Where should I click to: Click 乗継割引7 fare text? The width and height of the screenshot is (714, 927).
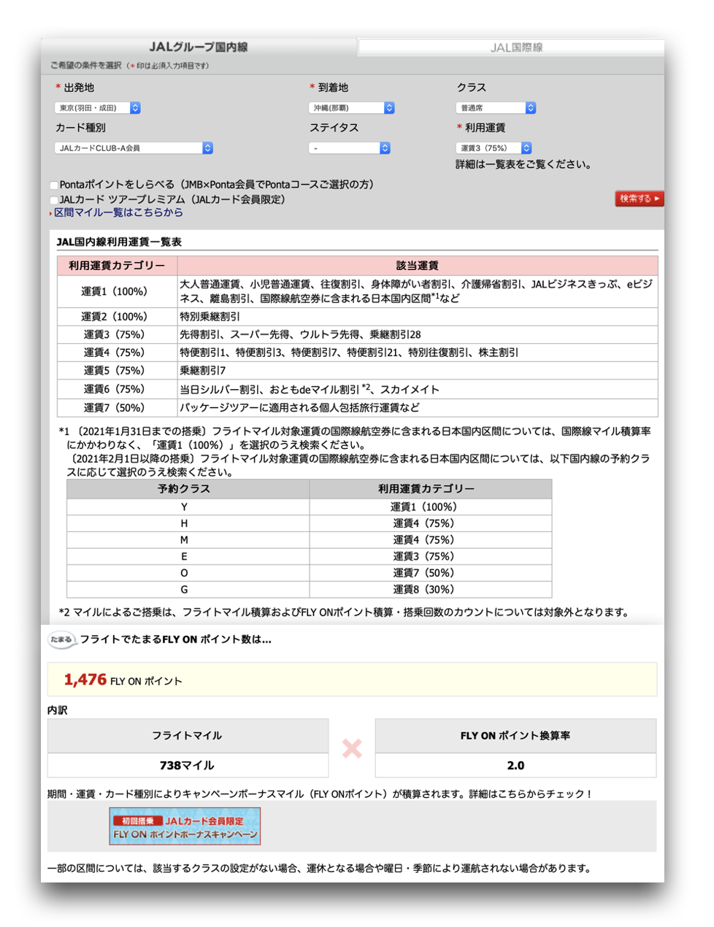point(203,371)
